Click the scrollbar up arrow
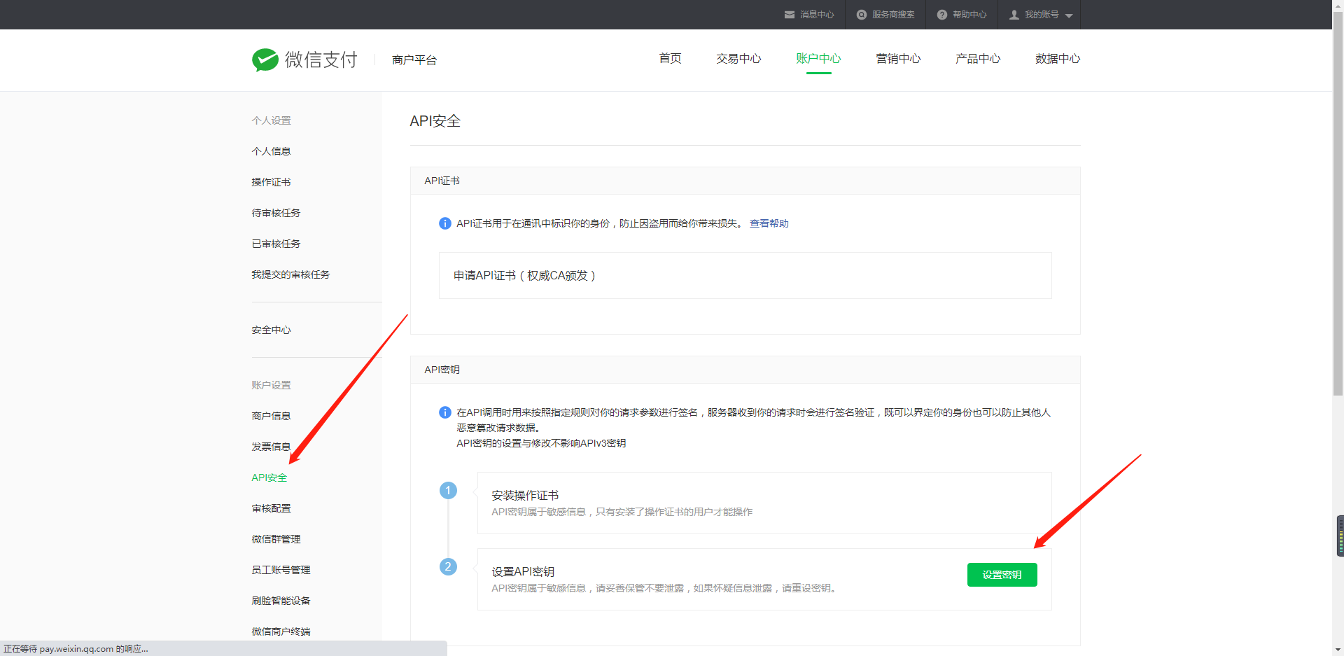The height and width of the screenshot is (656, 1344). [1338, 5]
